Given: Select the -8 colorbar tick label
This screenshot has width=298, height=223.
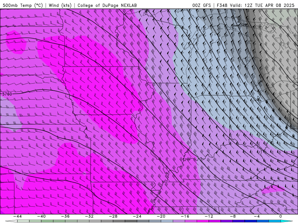Looking at the screenshot, I should coord(233,216).
